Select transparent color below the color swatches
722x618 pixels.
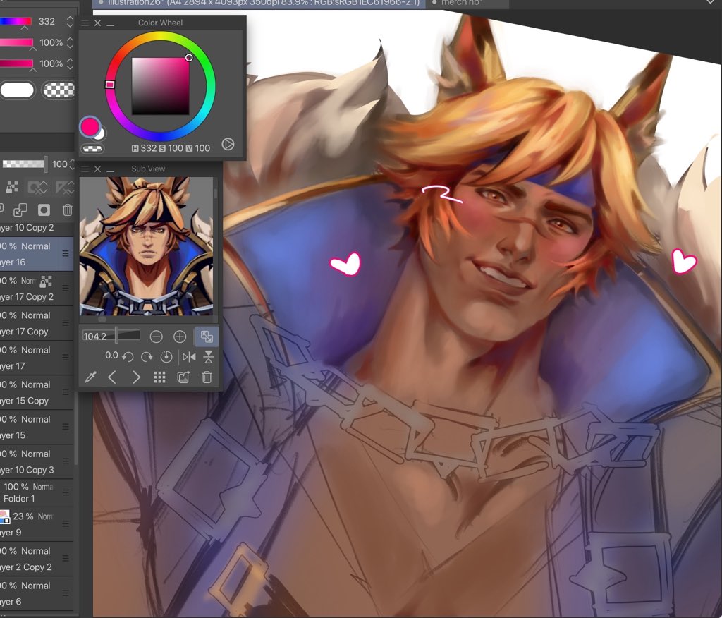[x=92, y=148]
